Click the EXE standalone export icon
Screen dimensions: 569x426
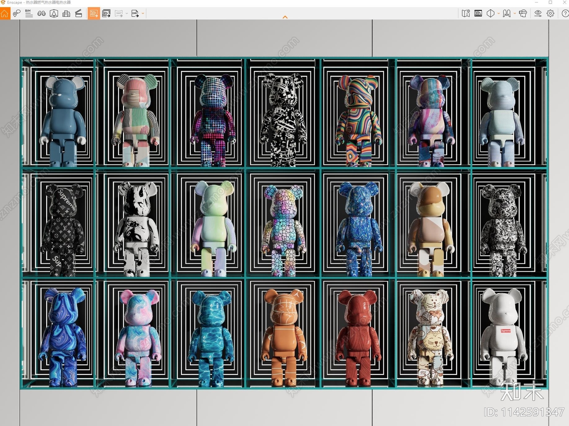click(135, 14)
